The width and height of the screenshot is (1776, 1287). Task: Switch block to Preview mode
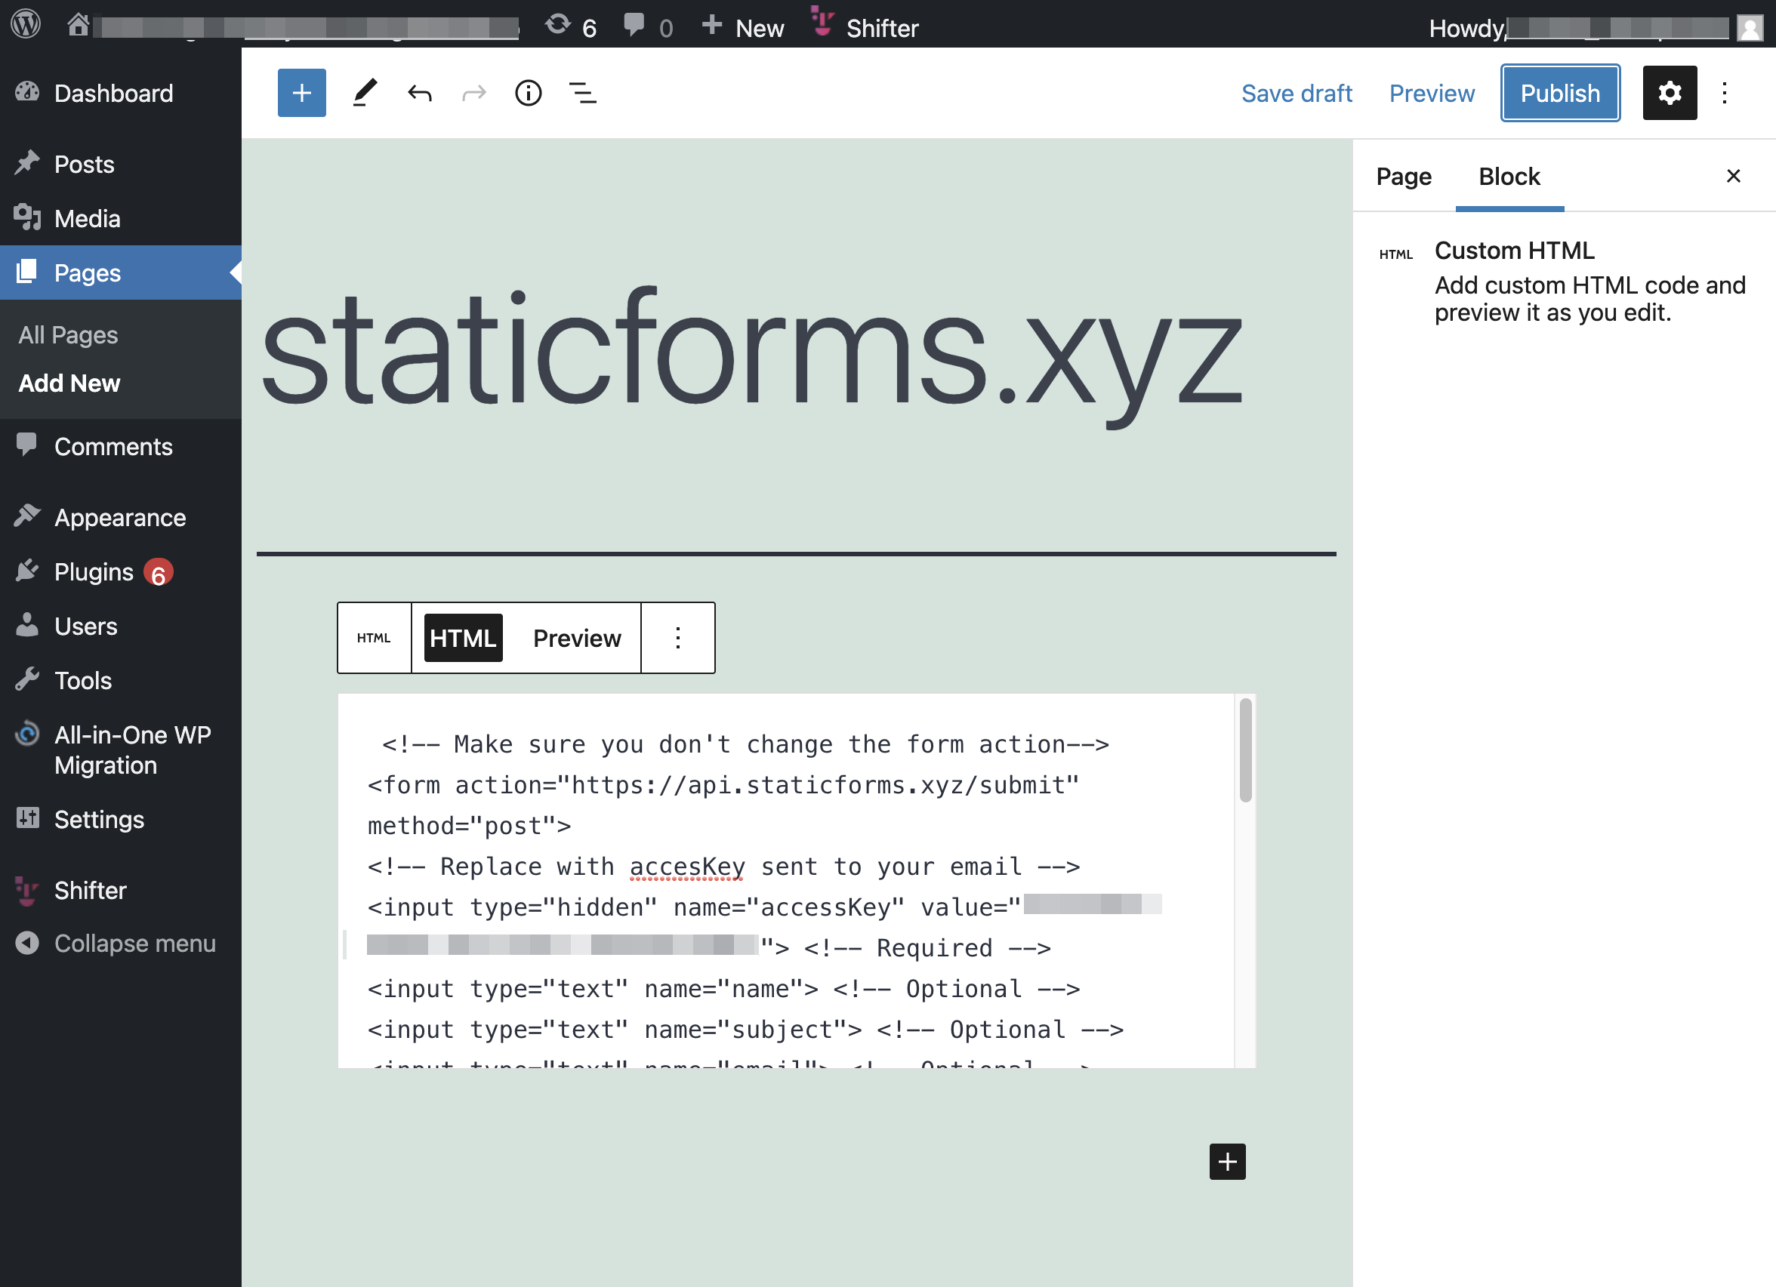pyautogui.click(x=577, y=638)
